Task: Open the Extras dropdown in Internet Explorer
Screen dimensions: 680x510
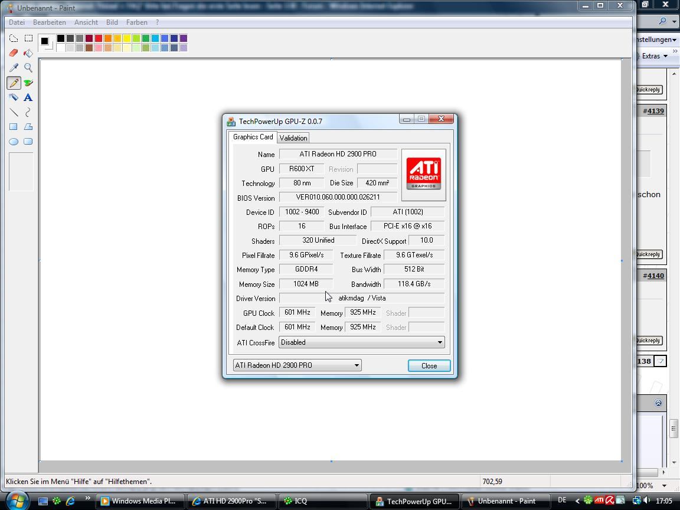Action: click(655, 56)
